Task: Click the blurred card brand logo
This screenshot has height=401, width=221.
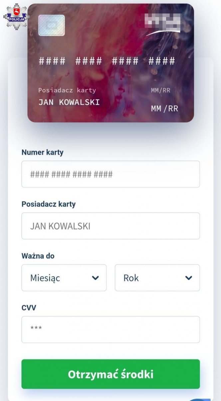Action: 163,23
